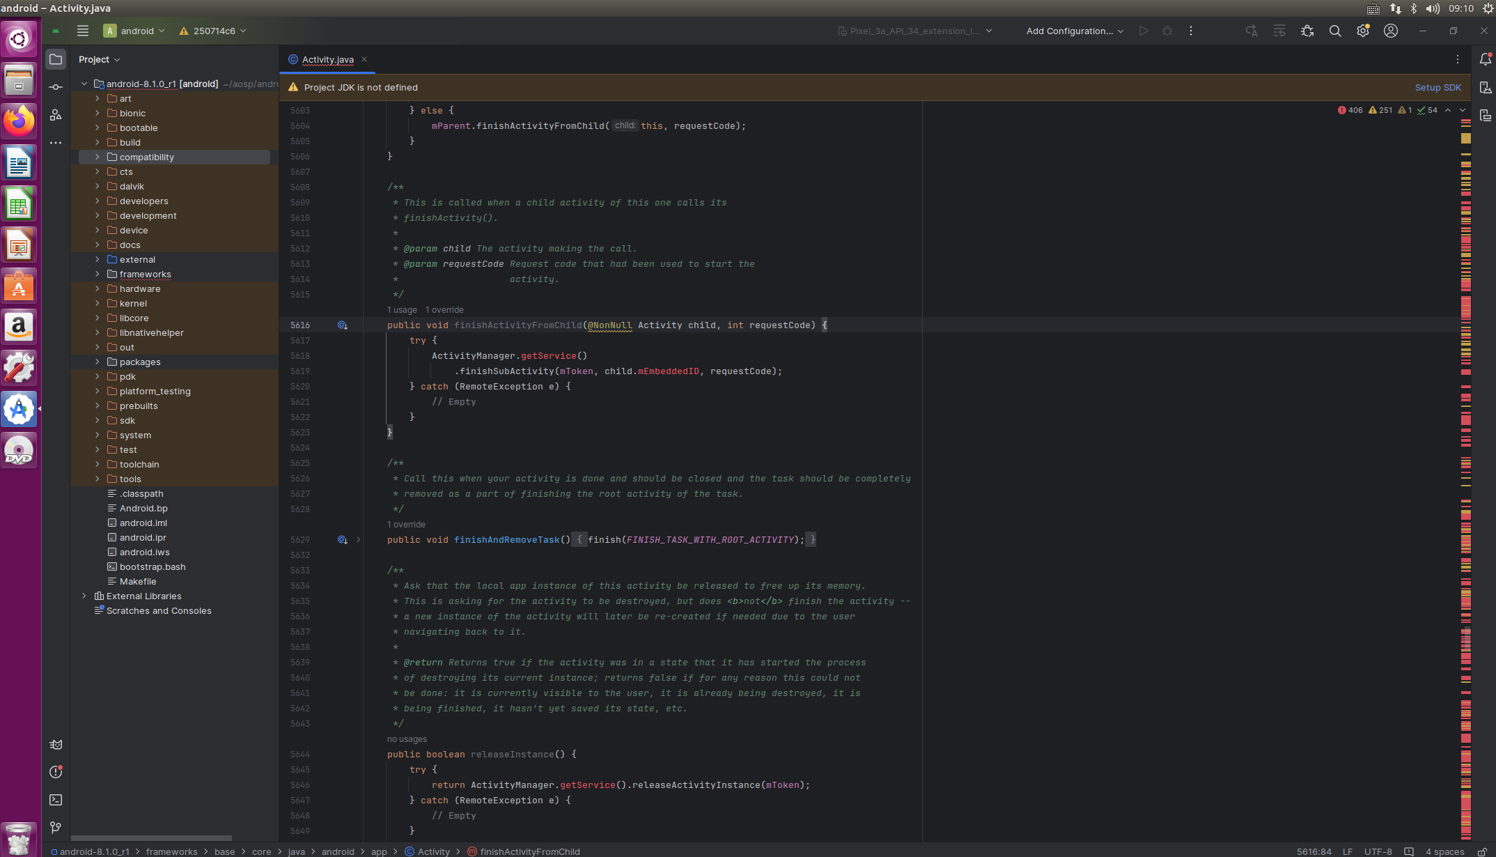
Task: Open the Commit tool window icon
Action: point(56,87)
